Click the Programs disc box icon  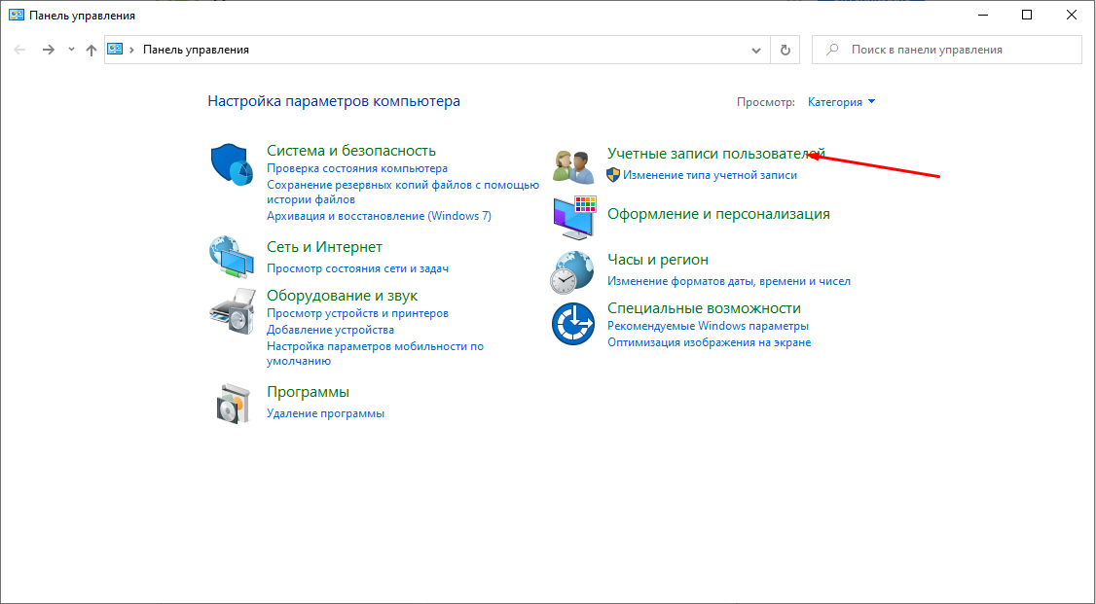coord(233,403)
